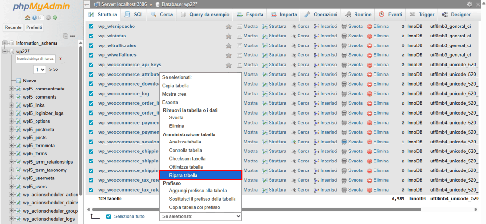
Task: Open the Operazioni tab
Action: [x=321, y=15]
